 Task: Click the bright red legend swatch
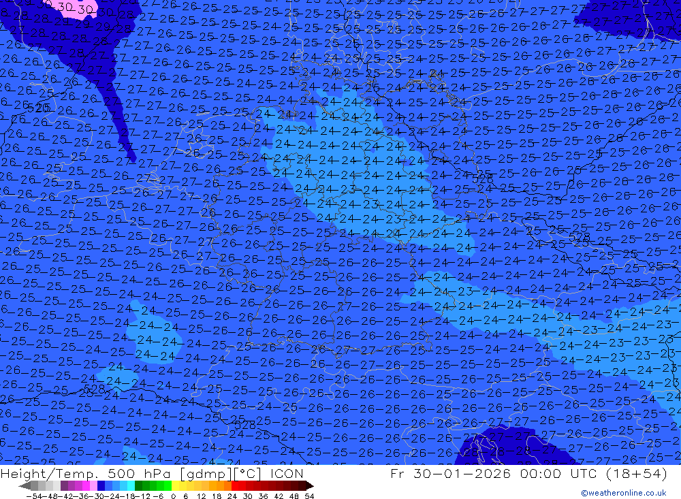coord(235,485)
